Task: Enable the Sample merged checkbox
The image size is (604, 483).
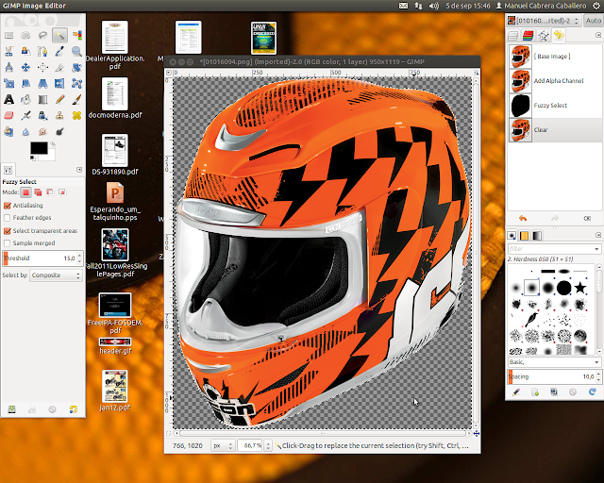Action: pyautogui.click(x=7, y=243)
